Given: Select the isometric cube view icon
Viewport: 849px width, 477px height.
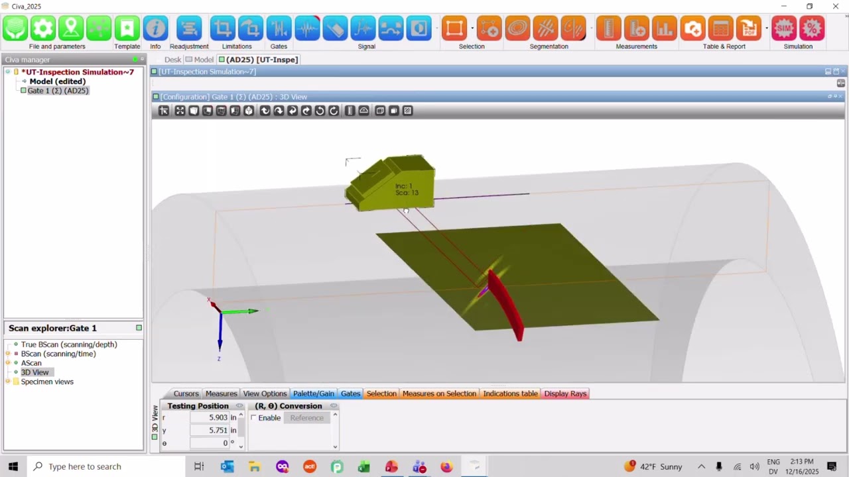Looking at the screenshot, I should coord(249,111).
